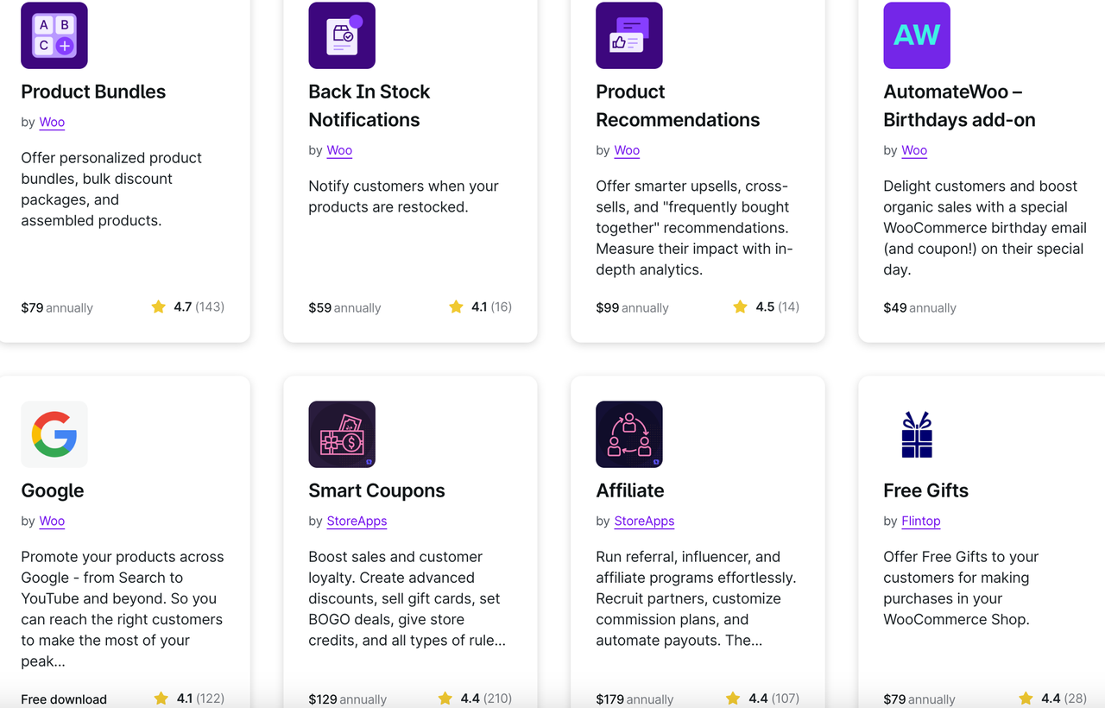
Task: Open the StoreApps link under Affiliate
Action: 644,521
